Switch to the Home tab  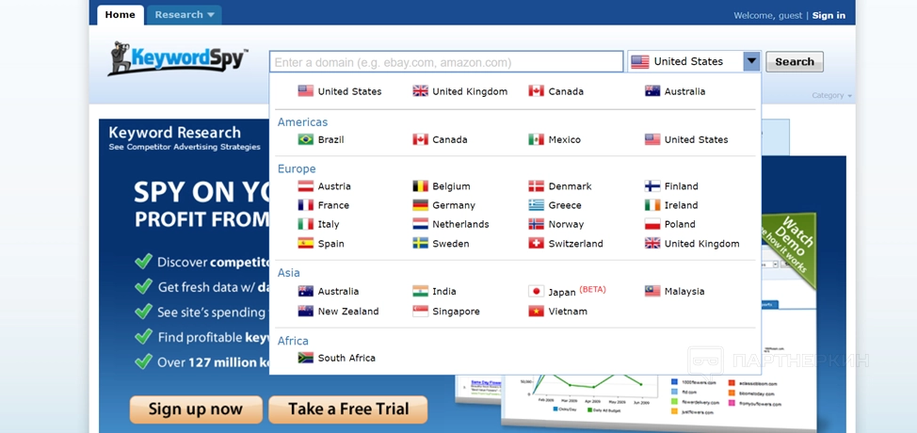(120, 15)
